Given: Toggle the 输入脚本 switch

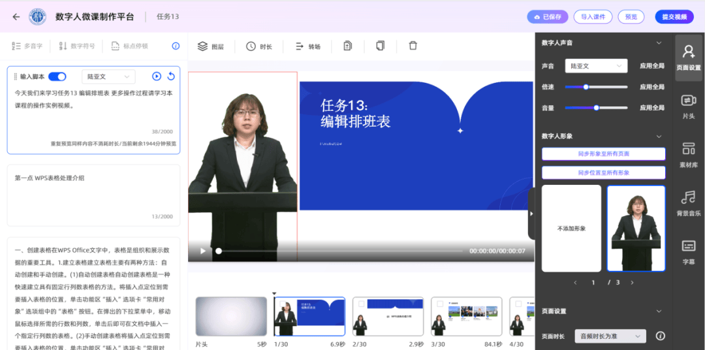Looking at the screenshot, I should click(57, 76).
